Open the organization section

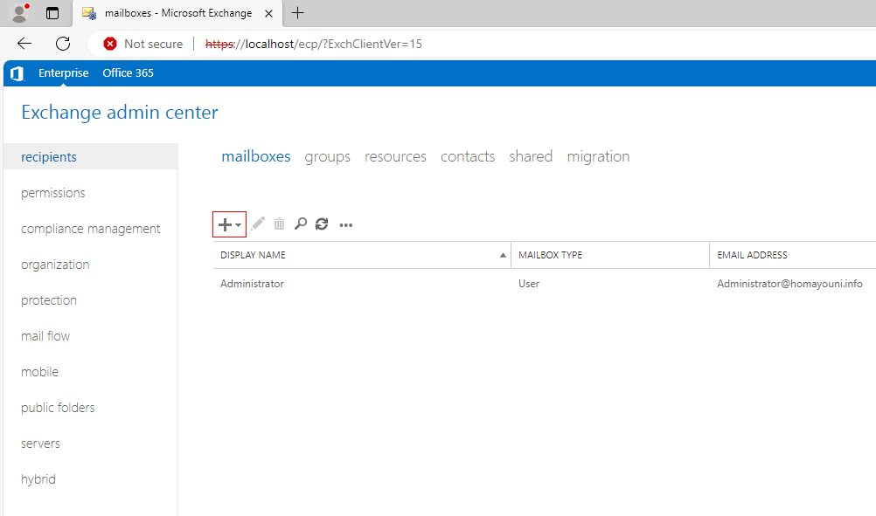[55, 265]
